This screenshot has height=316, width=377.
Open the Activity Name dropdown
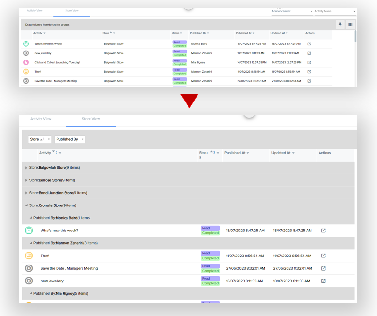335,11
